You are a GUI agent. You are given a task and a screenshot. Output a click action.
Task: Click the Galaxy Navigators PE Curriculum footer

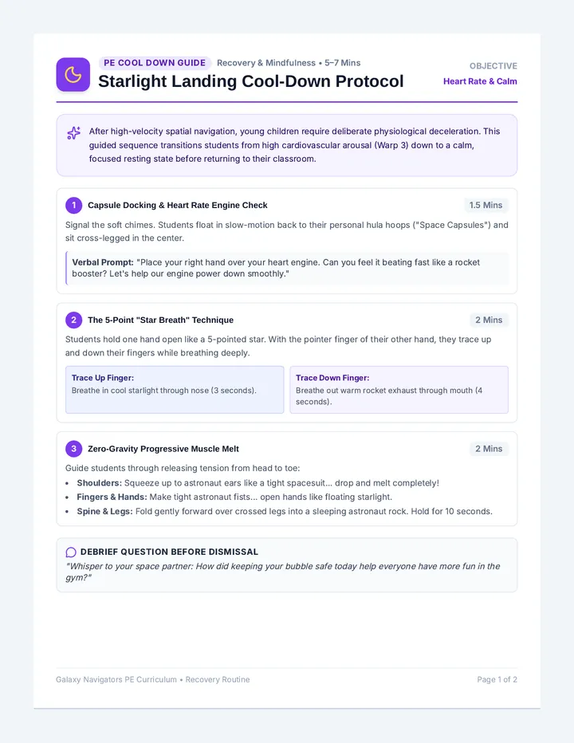152,679
